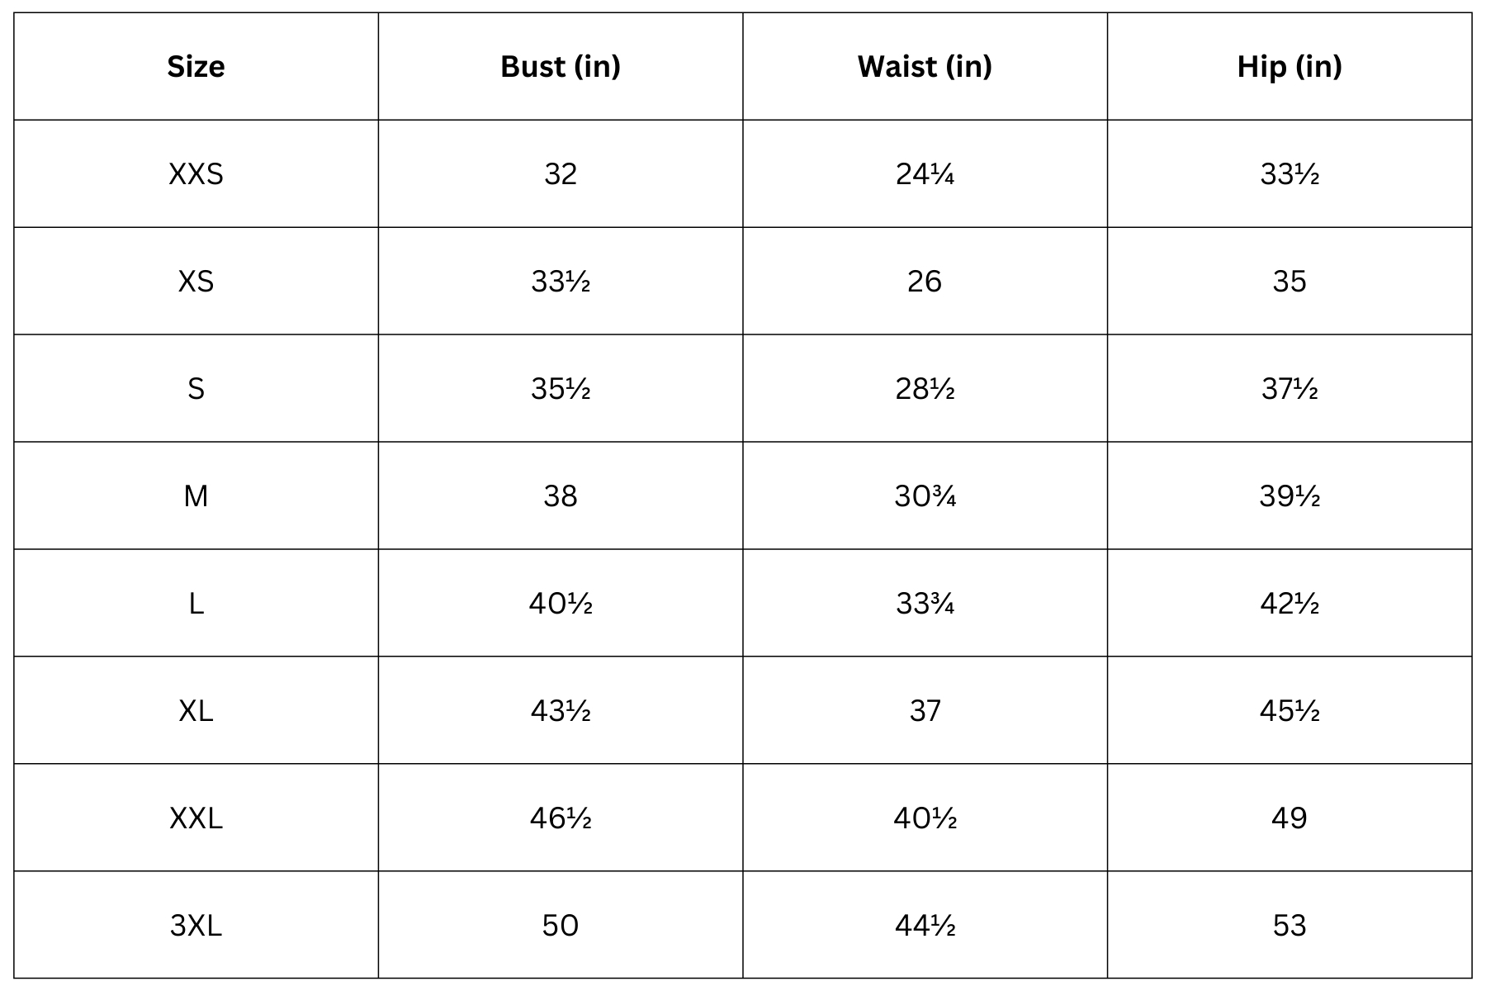
Task: Click the 3XL hip value 53
Action: (1289, 925)
